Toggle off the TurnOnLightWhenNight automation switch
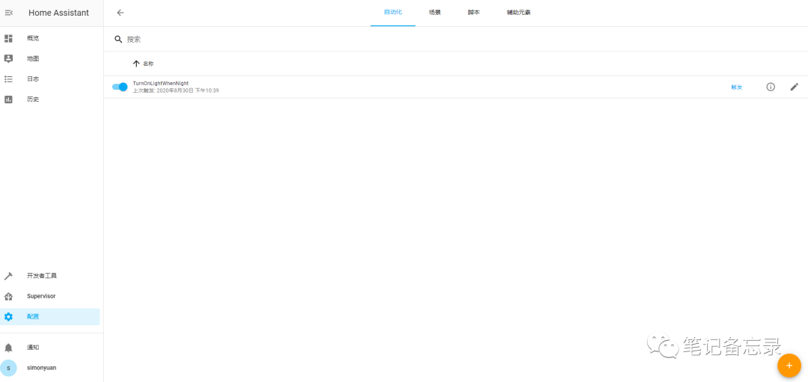808x382 pixels. point(120,87)
